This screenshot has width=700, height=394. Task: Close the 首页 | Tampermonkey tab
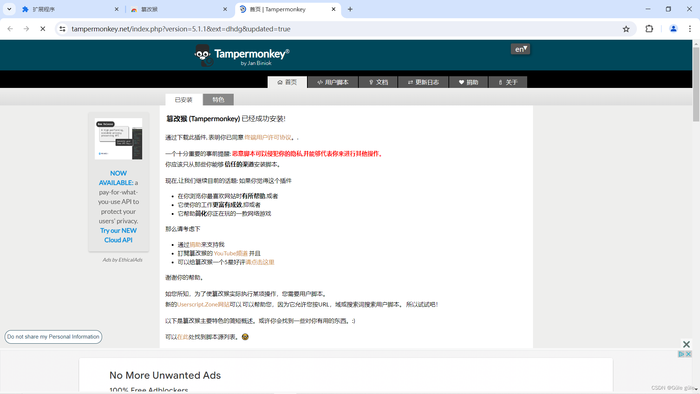[334, 9]
